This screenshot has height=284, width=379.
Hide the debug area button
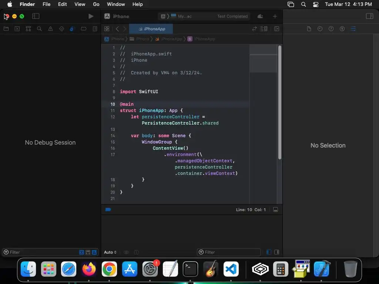275,210
